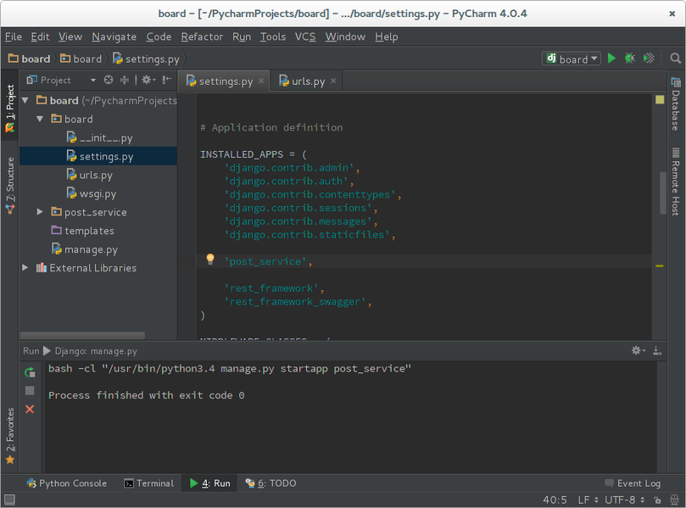Run board with coverage icon
686x508 pixels.
pyautogui.click(x=649, y=59)
